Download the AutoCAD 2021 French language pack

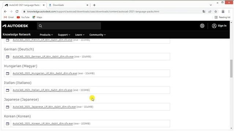(x=42, y=40)
